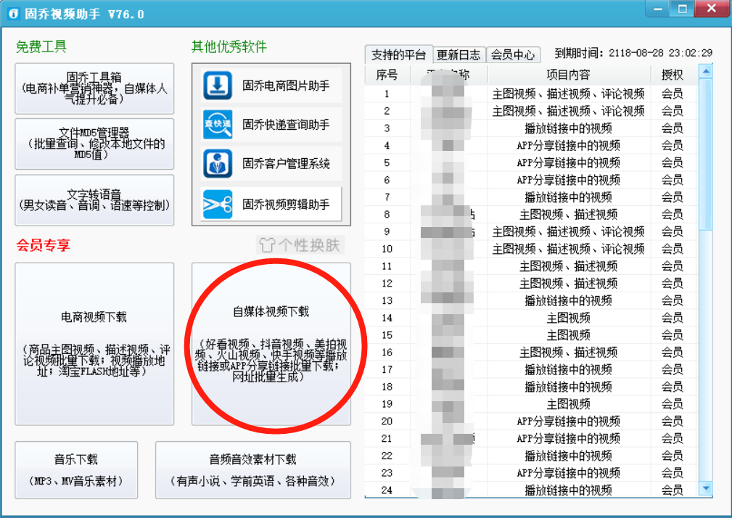Select row 8 主图视频、描述视频
The image size is (732, 518).
(x=531, y=215)
